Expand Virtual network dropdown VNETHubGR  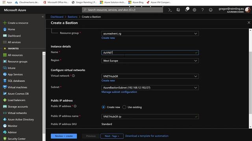click(150, 76)
